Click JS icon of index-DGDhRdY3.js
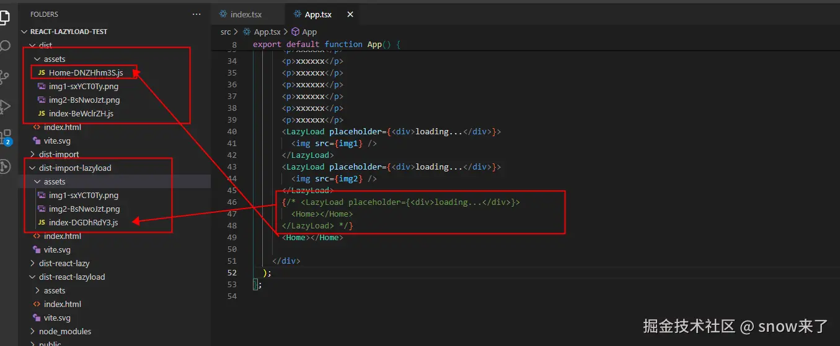The image size is (840, 346). (x=42, y=222)
